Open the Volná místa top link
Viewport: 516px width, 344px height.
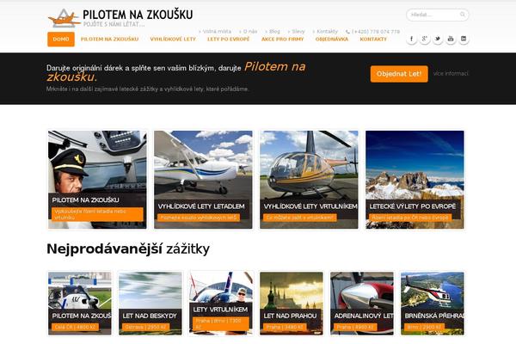coord(215,32)
